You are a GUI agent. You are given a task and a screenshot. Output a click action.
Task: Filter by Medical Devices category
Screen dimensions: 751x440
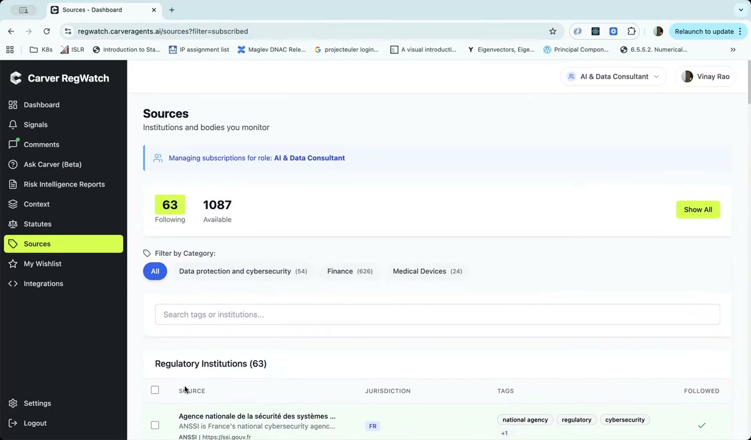(x=427, y=272)
